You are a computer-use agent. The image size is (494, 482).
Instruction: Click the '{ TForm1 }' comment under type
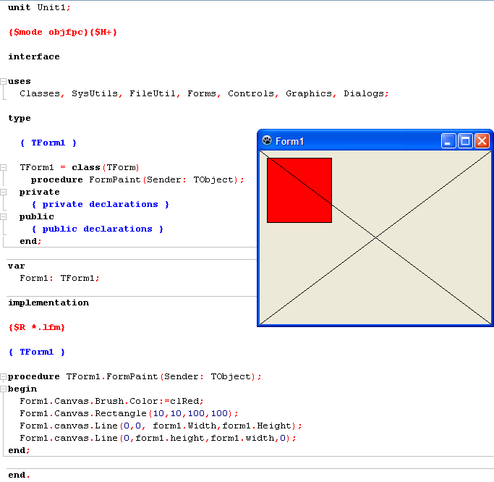pyautogui.click(x=48, y=143)
